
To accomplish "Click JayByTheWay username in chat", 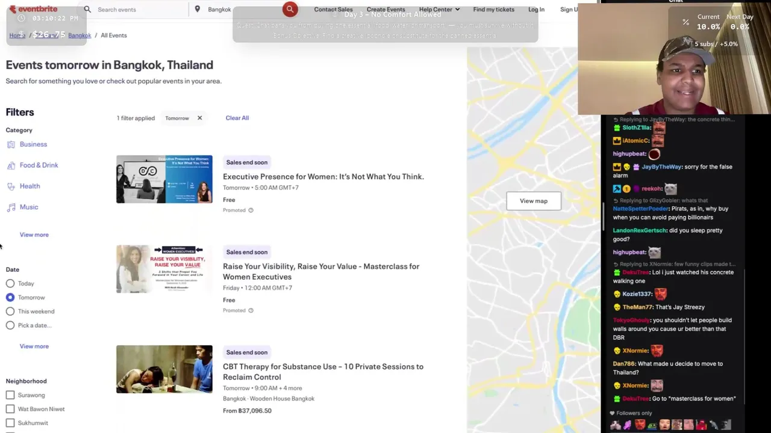I will click(x=661, y=167).
